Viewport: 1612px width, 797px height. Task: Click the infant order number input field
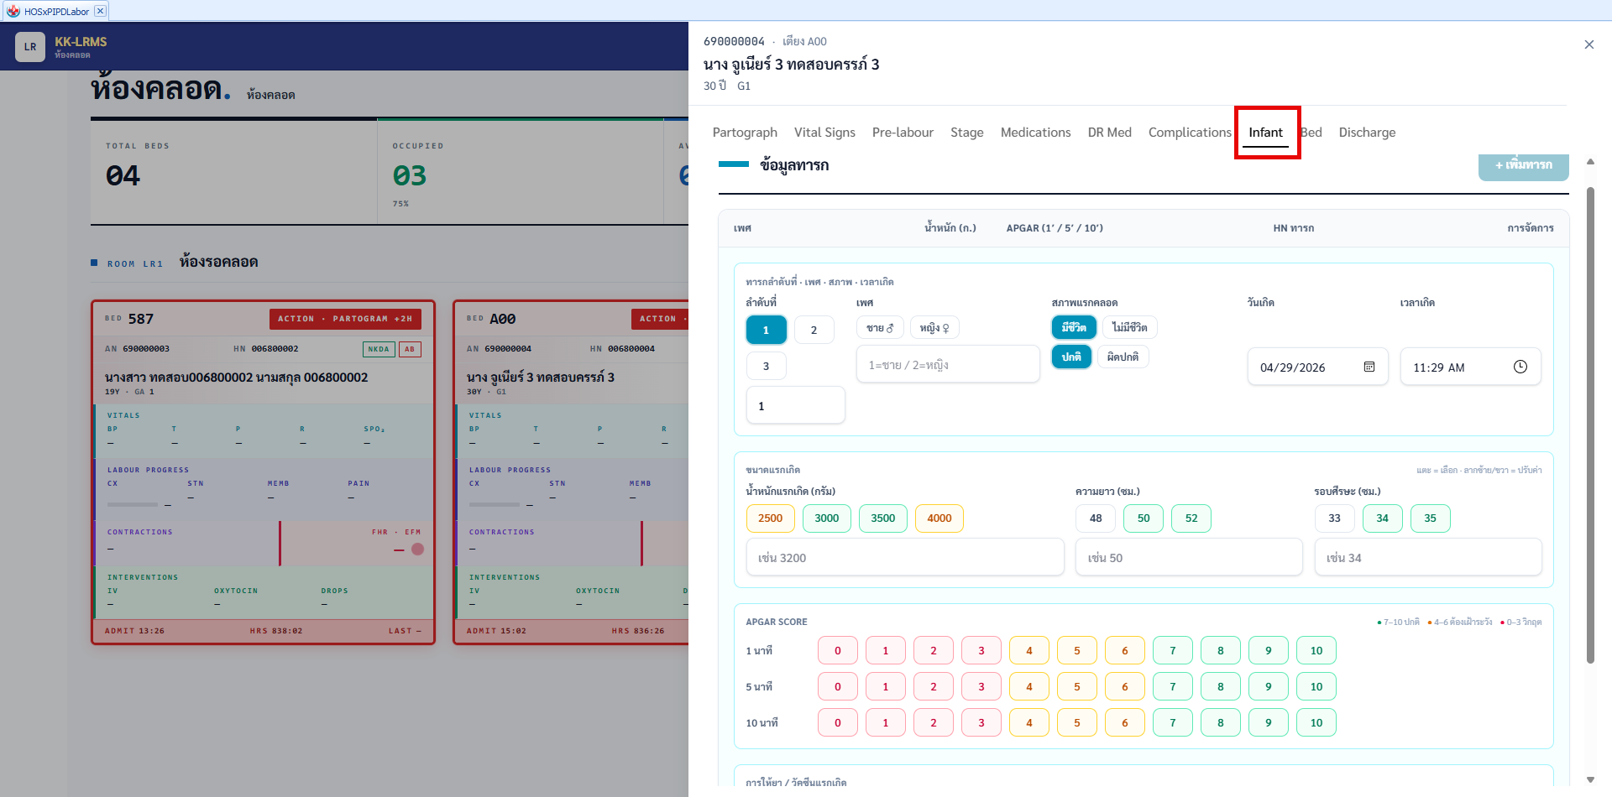tap(795, 406)
